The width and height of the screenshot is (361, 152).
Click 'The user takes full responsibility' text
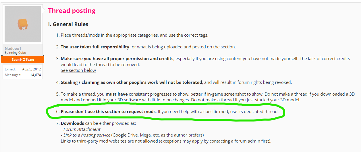(95, 47)
